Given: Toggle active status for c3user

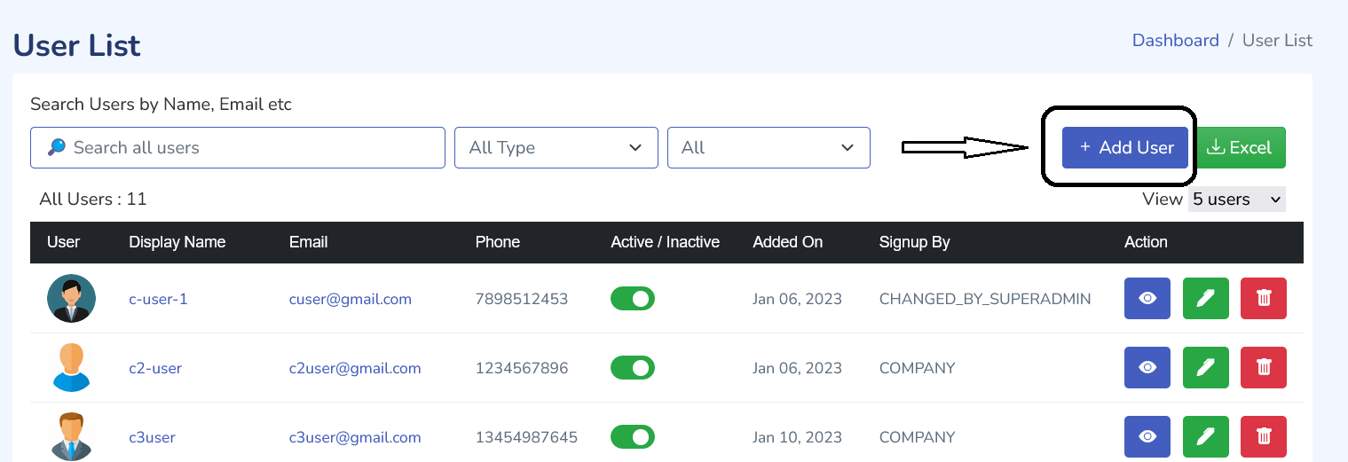Looking at the screenshot, I should click(x=633, y=437).
